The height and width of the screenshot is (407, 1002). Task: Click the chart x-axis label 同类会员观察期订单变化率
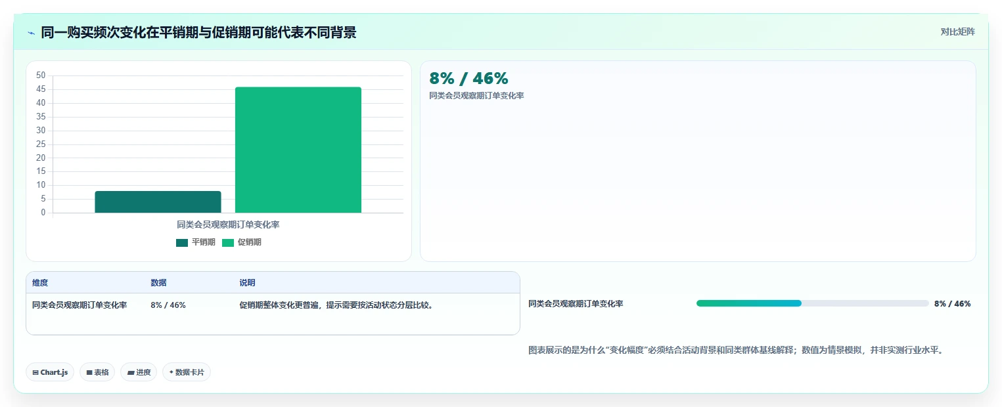pyautogui.click(x=228, y=225)
